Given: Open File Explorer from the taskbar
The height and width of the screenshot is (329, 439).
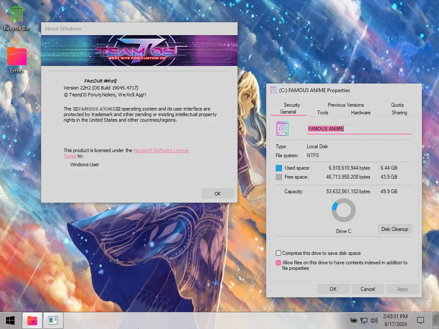Looking at the screenshot, I should (32, 320).
